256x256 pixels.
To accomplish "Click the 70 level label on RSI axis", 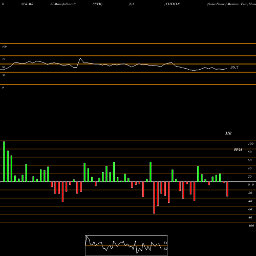I will (4, 59).
